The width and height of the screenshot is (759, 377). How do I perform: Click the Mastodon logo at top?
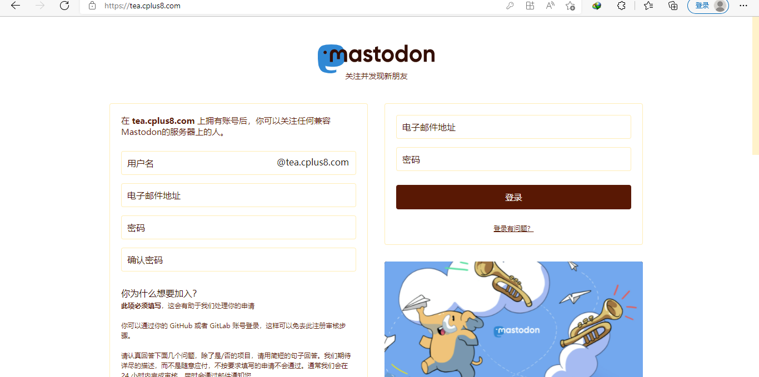[x=376, y=58]
